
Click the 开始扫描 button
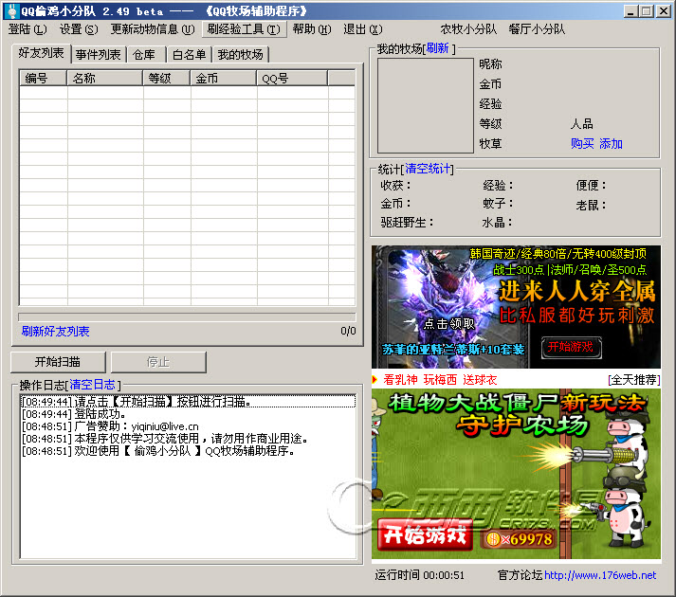tap(58, 362)
